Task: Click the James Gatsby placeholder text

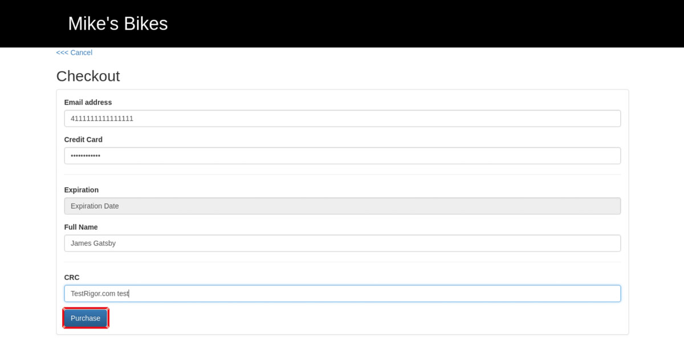Action: click(x=93, y=243)
